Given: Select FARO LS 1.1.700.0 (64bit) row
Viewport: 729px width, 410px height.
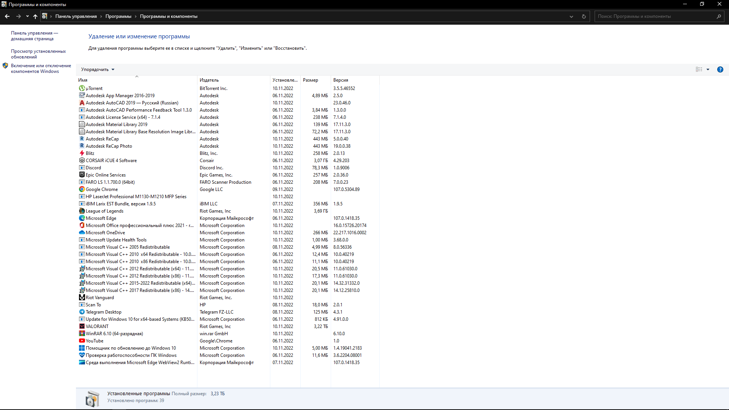Looking at the screenshot, I should [228, 182].
